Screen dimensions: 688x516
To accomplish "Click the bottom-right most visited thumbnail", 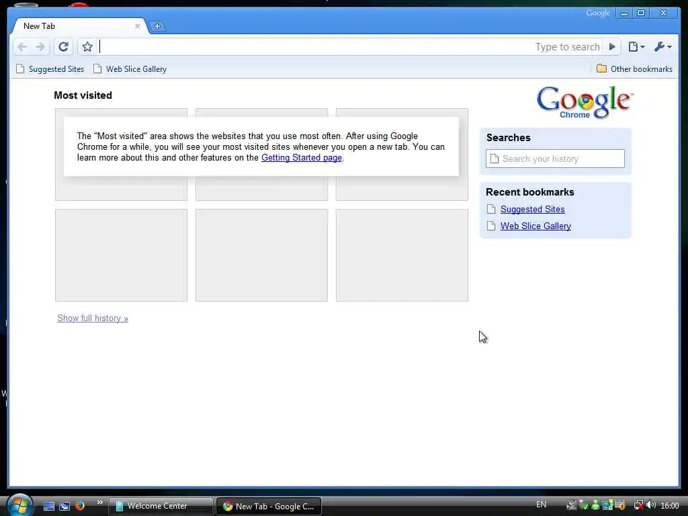I will [x=402, y=255].
